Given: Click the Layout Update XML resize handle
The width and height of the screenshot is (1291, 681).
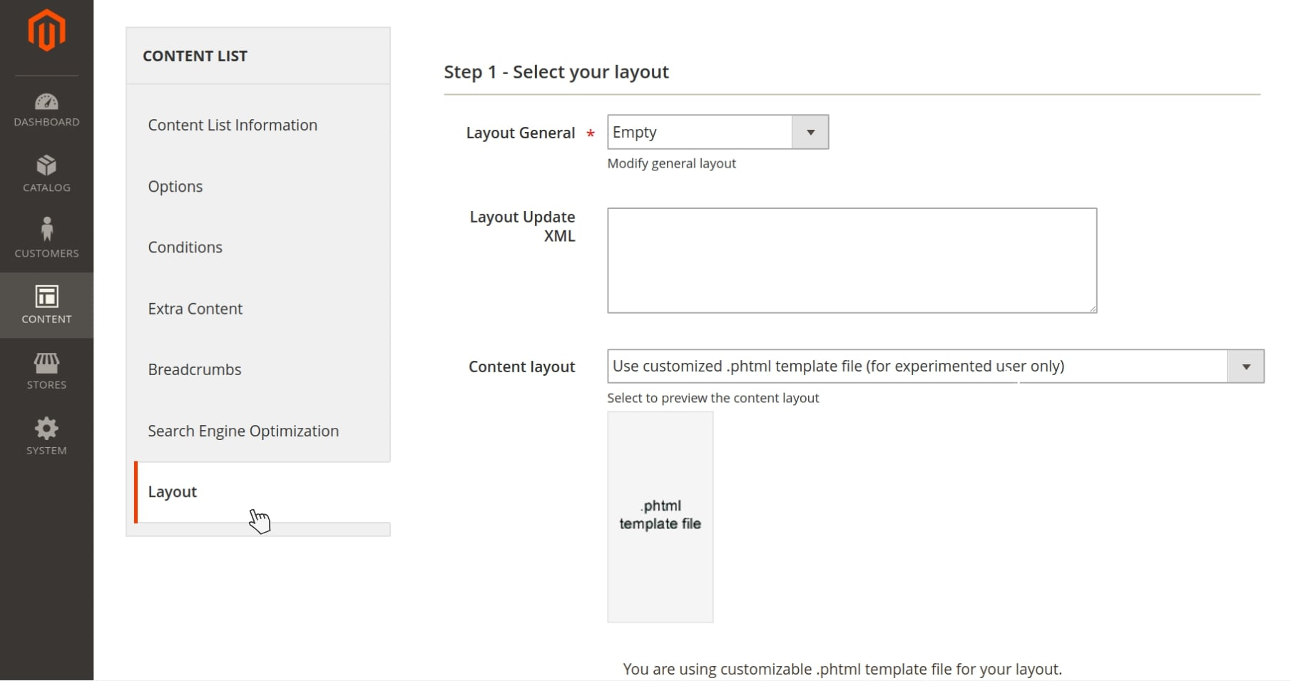Looking at the screenshot, I should coord(1093,309).
